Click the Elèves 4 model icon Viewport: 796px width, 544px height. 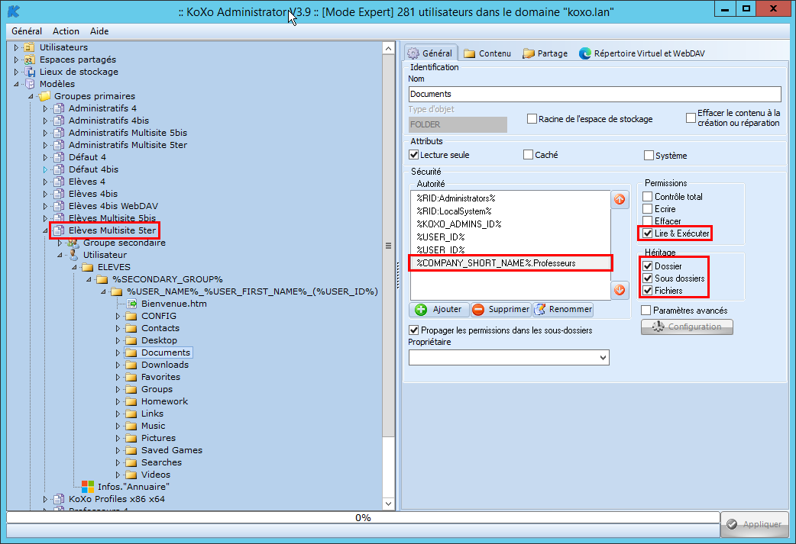pyautogui.click(x=59, y=182)
